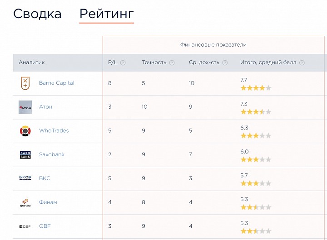Switch to the Сводка tab

click(37, 14)
